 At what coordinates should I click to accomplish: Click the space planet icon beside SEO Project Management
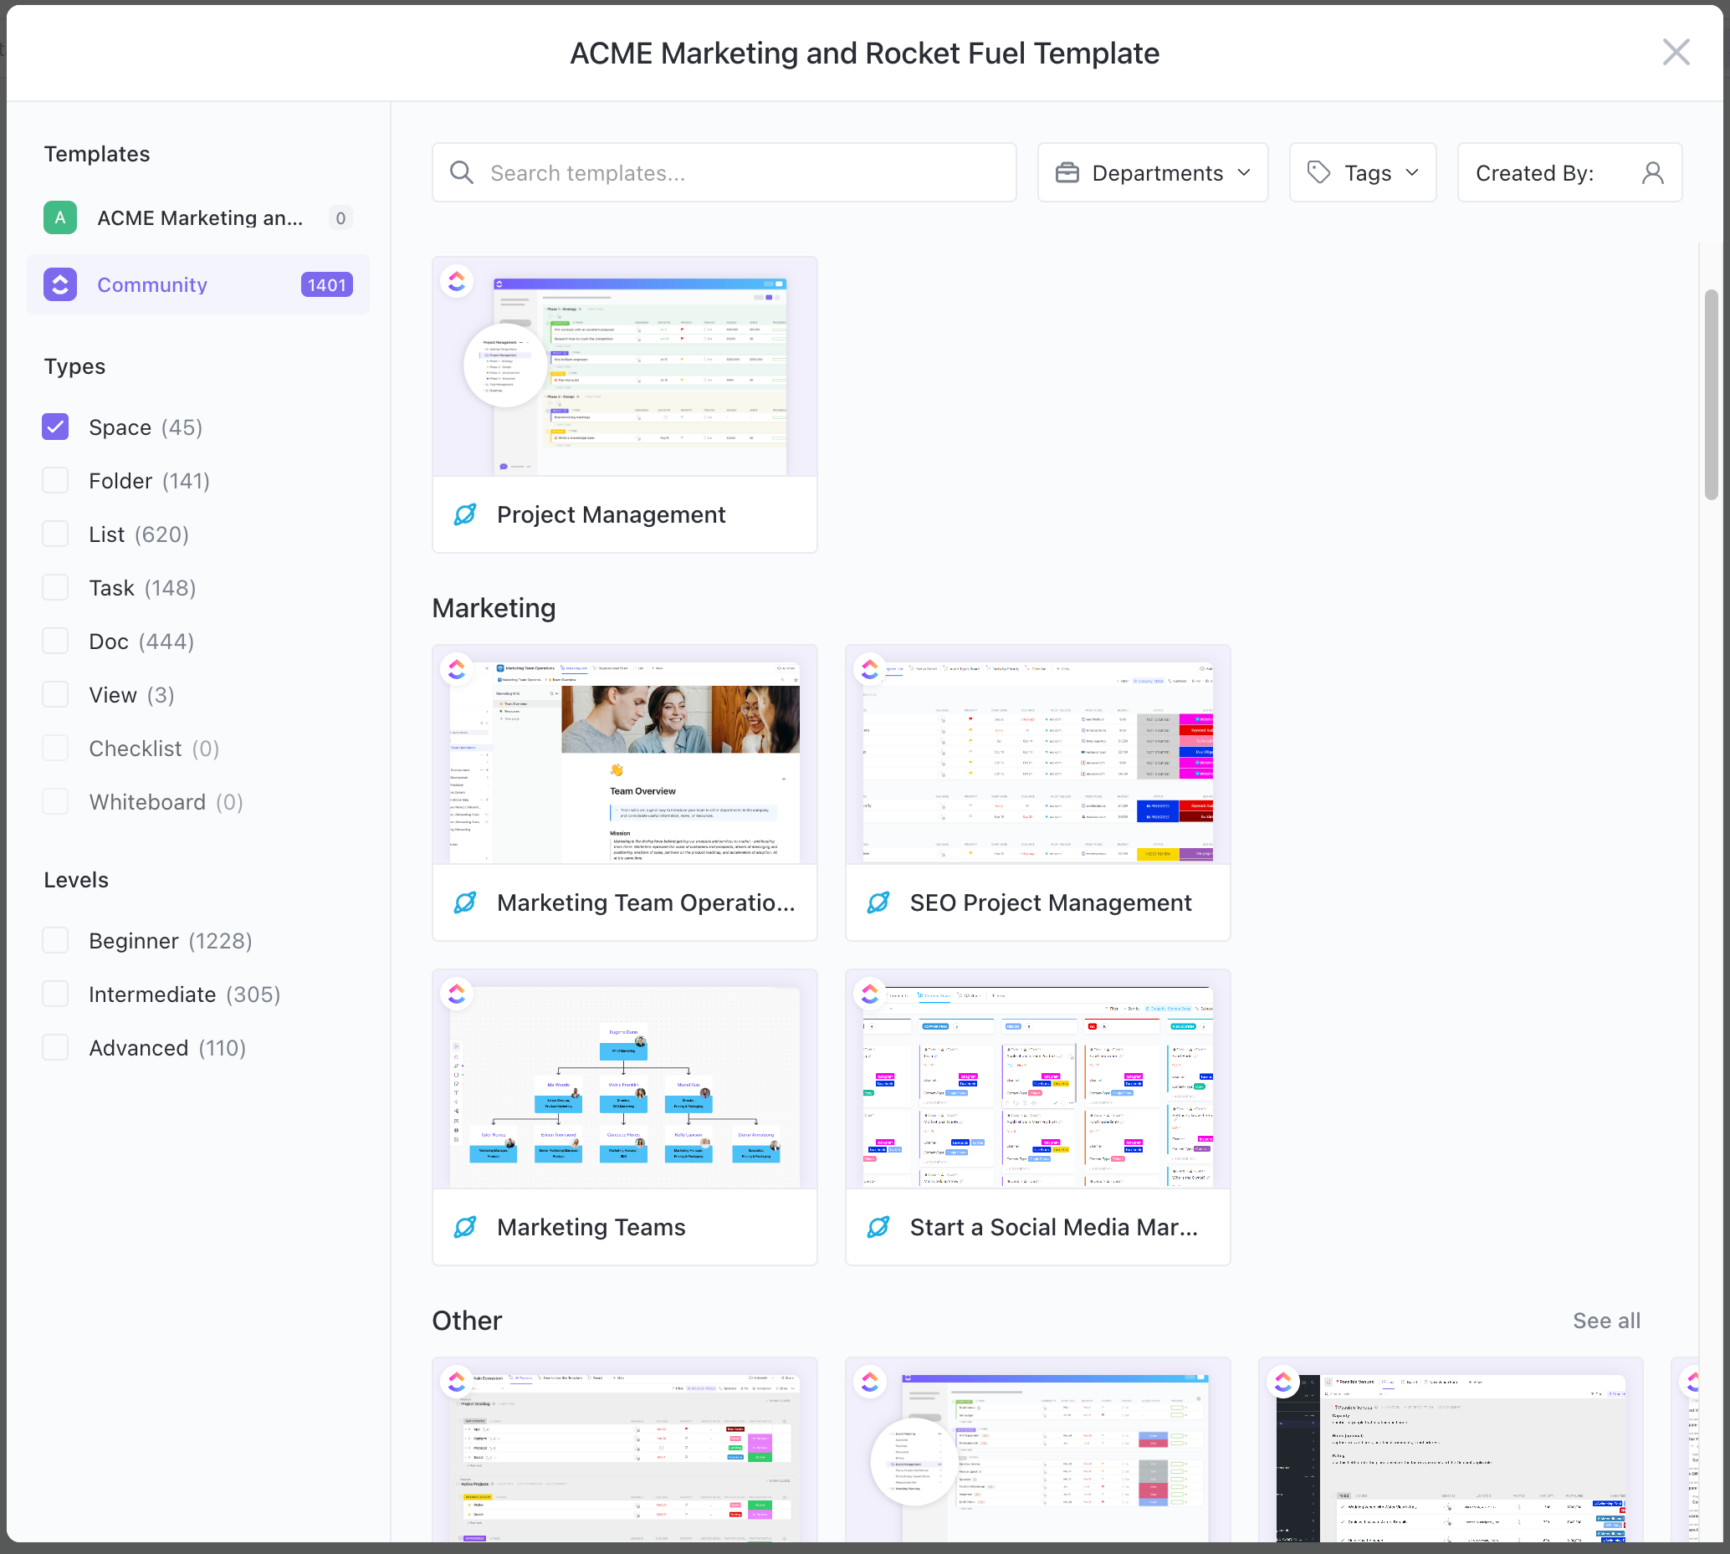click(x=878, y=902)
